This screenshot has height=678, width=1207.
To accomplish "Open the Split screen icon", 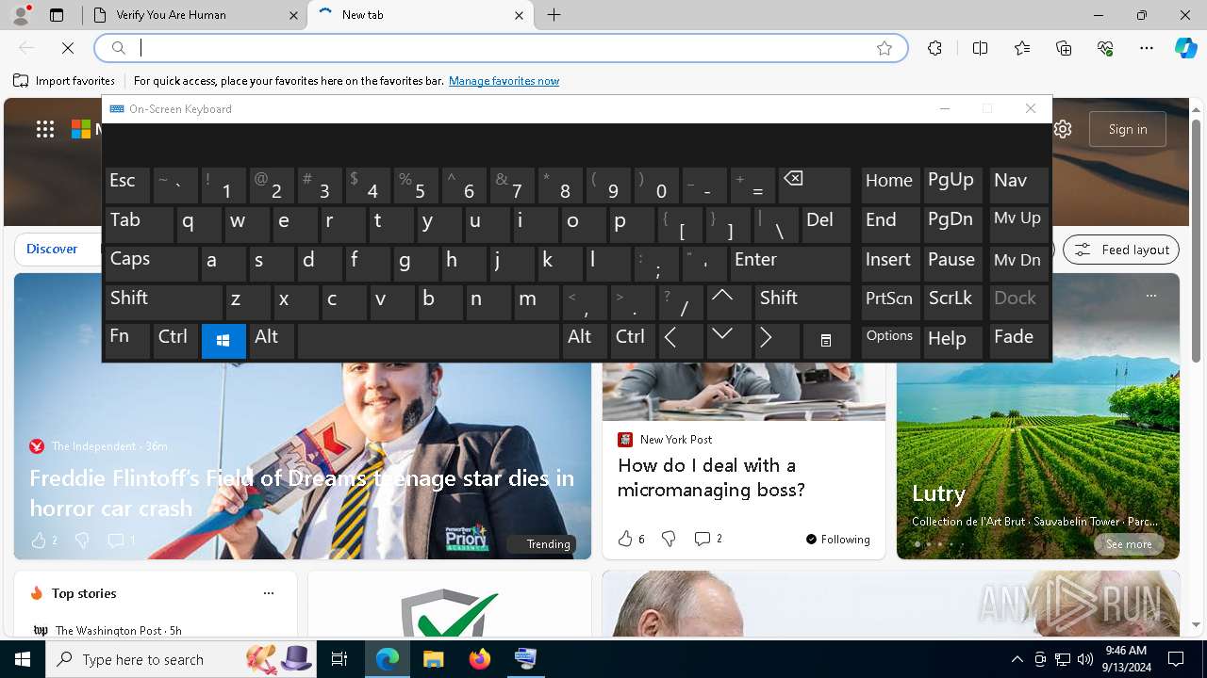I will (980, 48).
